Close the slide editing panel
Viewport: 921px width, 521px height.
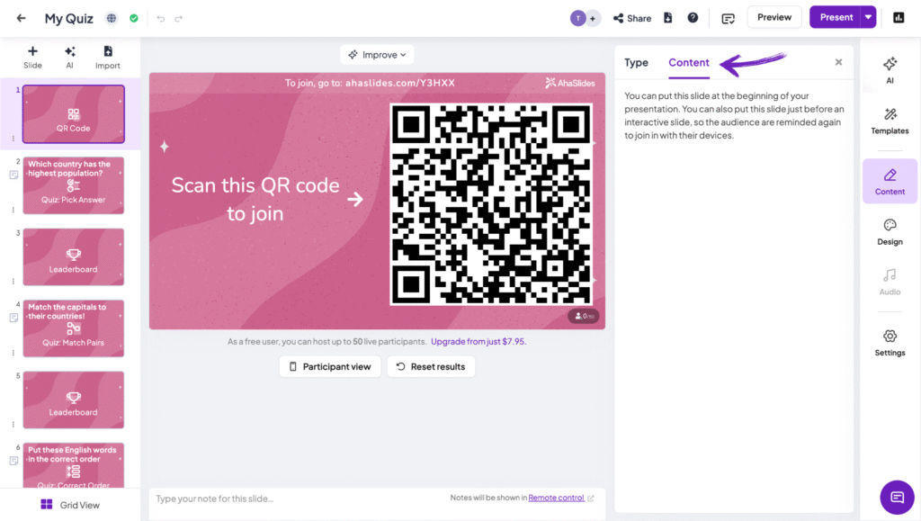[x=839, y=62]
